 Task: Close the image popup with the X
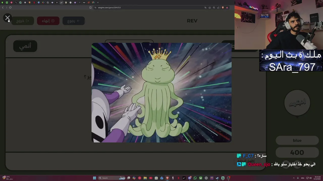(7, 18)
